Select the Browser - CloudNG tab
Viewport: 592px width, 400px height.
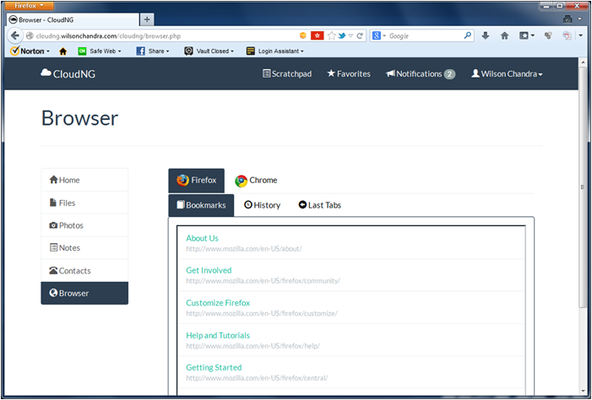[x=73, y=19]
